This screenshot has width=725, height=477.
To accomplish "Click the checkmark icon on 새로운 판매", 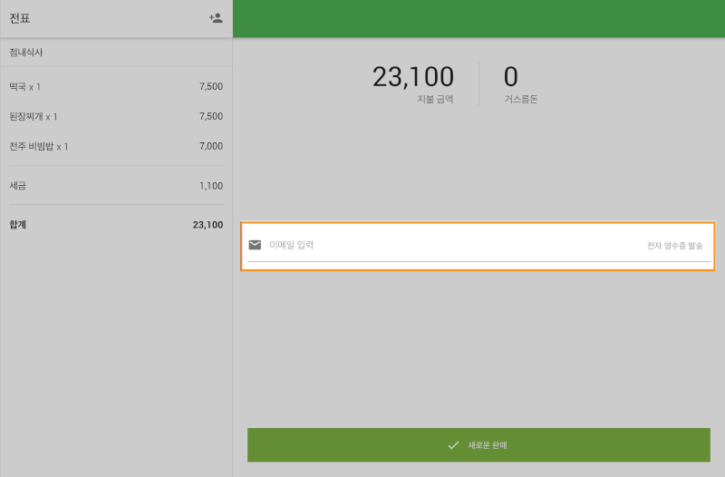I will pyautogui.click(x=453, y=445).
